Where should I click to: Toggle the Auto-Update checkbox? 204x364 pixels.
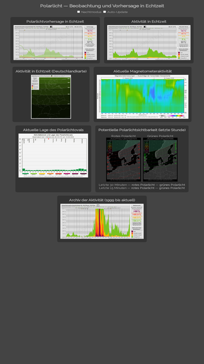tap(105, 12)
